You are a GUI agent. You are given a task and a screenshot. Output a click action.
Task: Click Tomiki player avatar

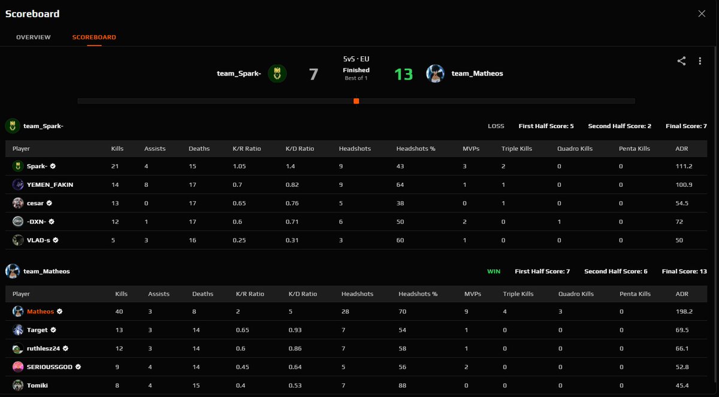pyautogui.click(x=18, y=386)
